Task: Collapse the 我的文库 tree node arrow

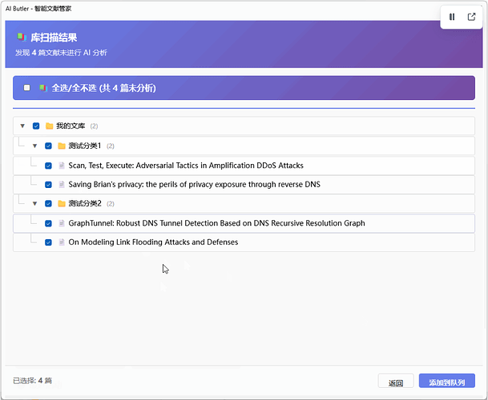Action: point(22,126)
